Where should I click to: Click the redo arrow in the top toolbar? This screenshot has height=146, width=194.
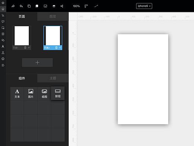coord(13,6)
